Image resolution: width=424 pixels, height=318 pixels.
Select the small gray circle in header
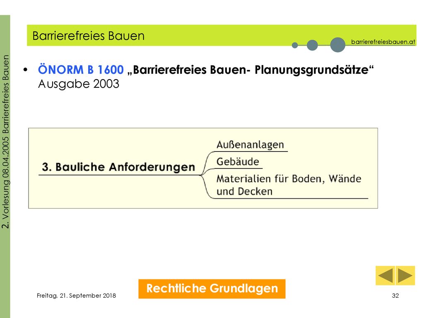tap(295, 45)
